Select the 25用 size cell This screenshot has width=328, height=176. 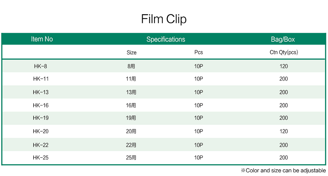tap(131, 157)
